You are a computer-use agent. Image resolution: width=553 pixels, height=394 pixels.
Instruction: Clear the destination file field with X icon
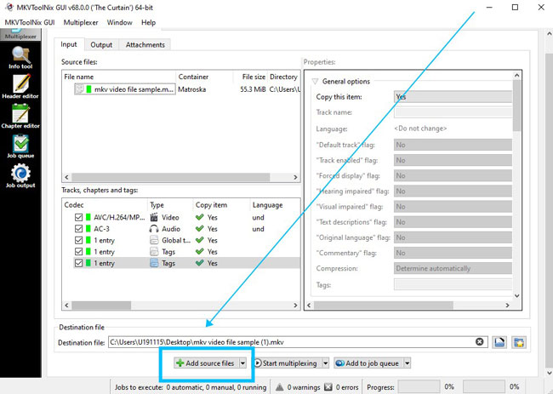tap(479, 342)
